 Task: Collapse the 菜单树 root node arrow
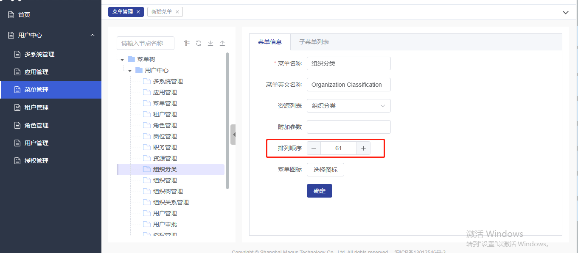[122, 60]
